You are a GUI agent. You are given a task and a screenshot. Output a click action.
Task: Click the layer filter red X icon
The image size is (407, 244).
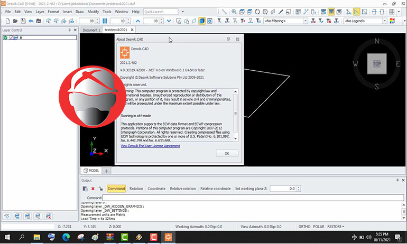pyautogui.click(x=48, y=216)
